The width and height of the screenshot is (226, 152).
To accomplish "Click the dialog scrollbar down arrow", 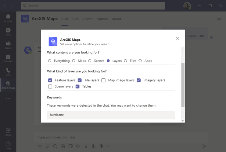I will [183, 120].
